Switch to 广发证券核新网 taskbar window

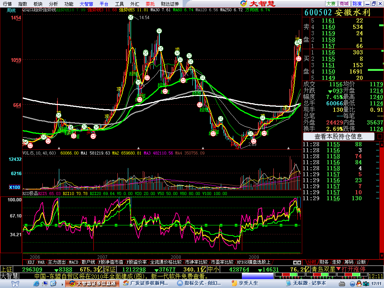click(x=145, y=283)
